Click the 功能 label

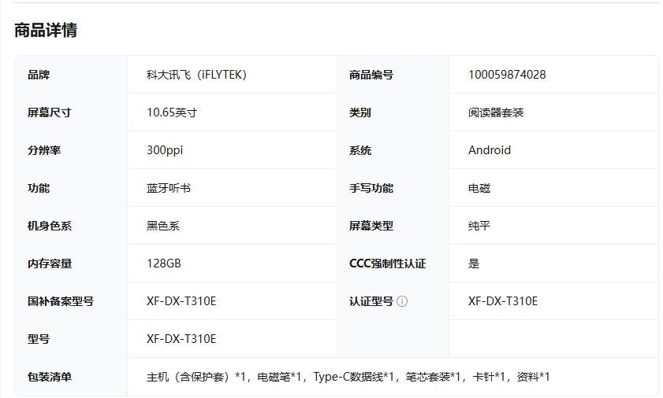click(x=39, y=188)
